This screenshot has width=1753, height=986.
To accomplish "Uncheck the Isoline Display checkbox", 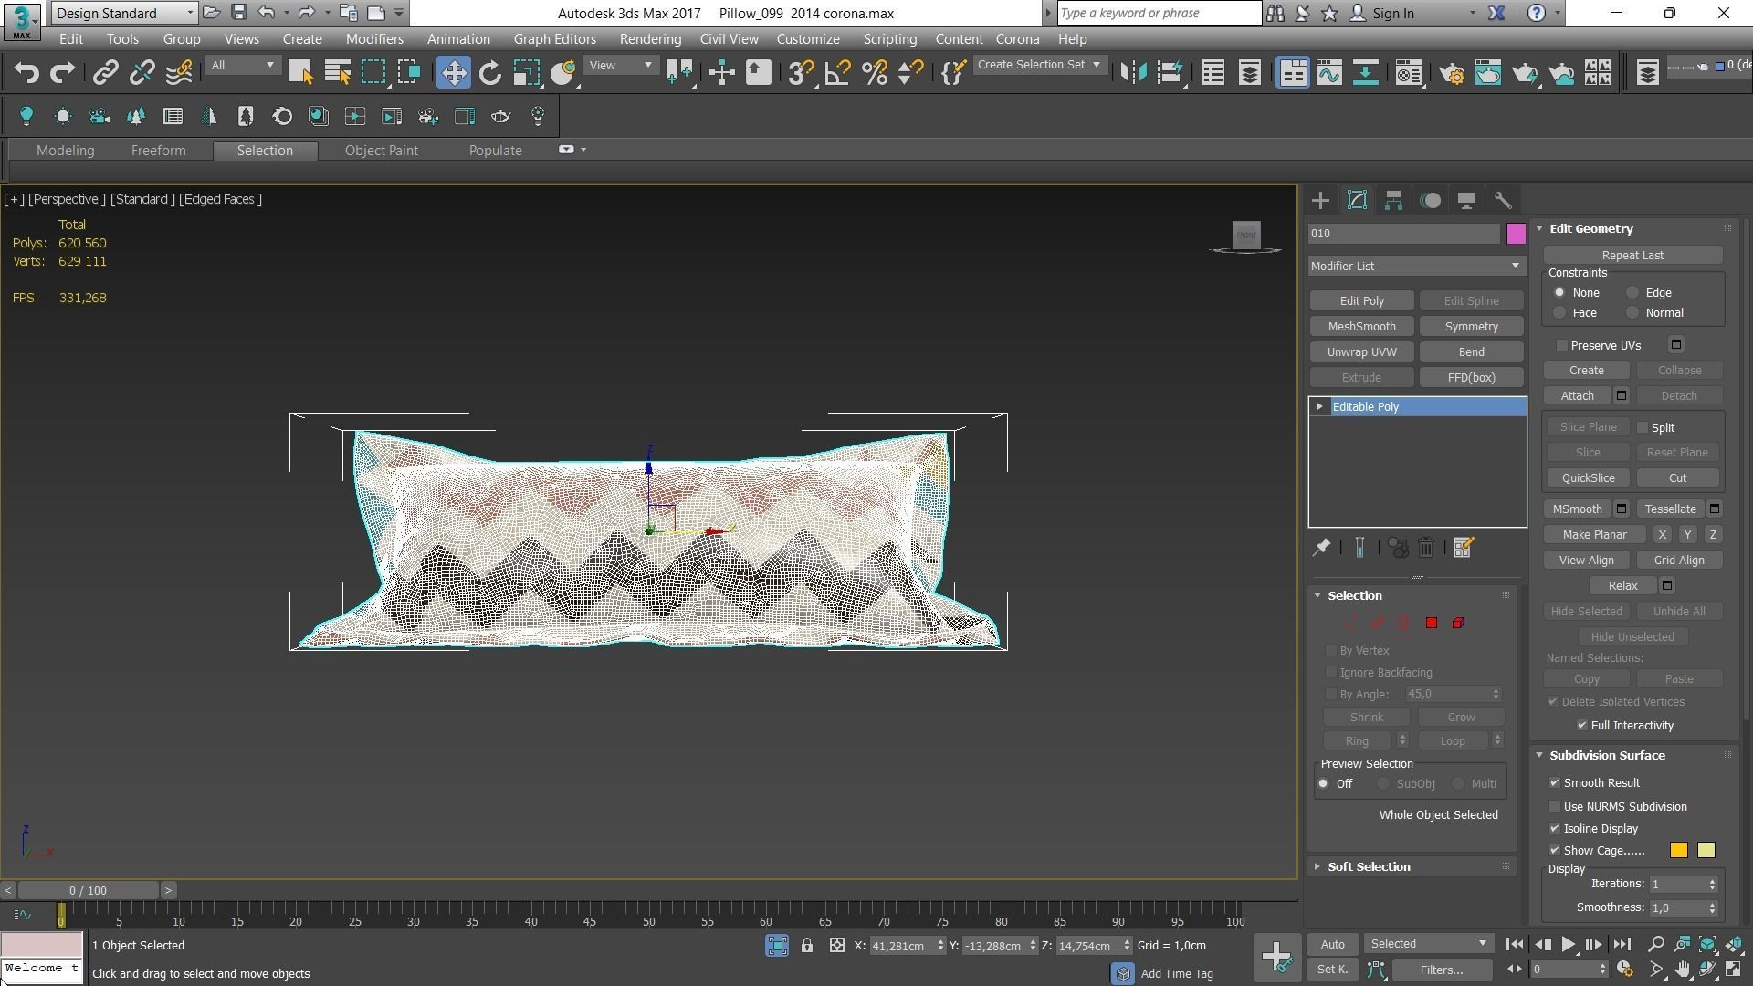I will click(x=1555, y=829).
